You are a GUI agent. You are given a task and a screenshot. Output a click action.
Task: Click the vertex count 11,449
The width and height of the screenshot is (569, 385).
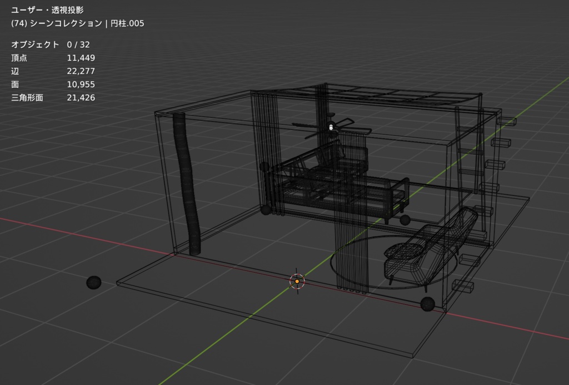tap(81, 58)
